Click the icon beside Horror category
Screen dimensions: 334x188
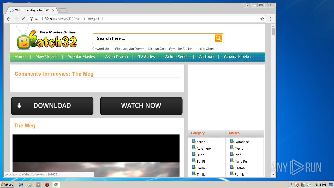coord(194,167)
